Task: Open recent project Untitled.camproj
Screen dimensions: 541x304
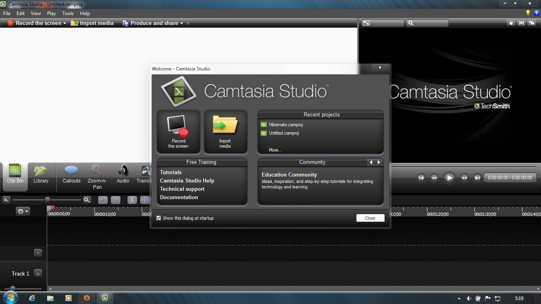Action: pyautogui.click(x=280, y=133)
